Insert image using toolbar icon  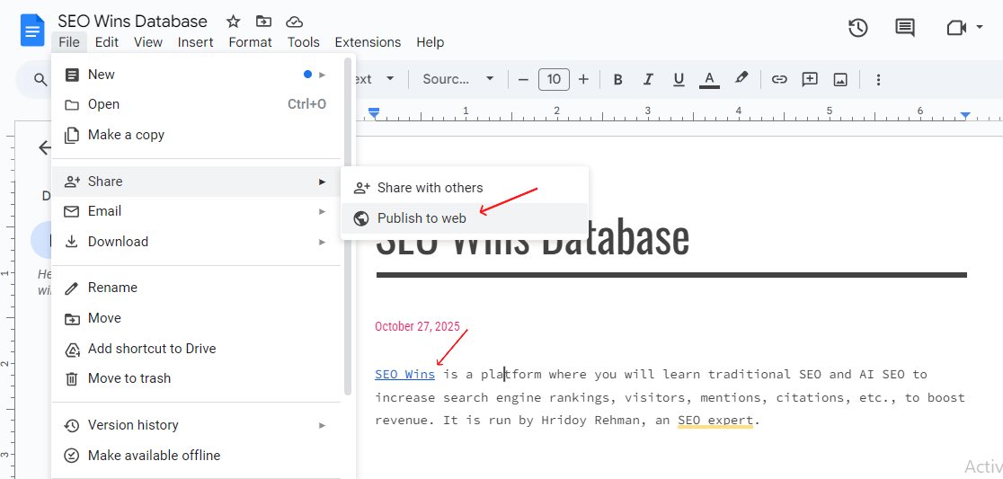[840, 79]
